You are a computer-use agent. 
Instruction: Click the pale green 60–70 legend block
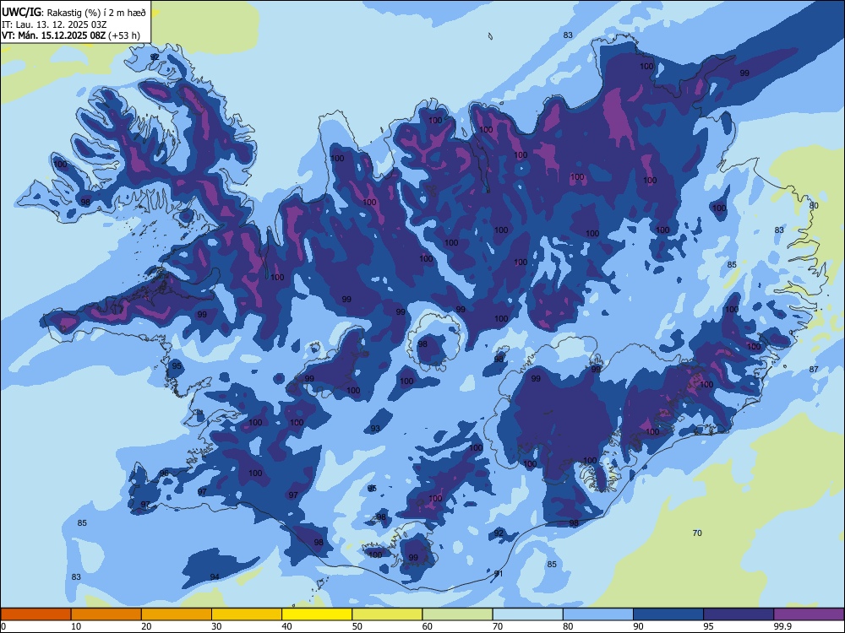[457, 614]
